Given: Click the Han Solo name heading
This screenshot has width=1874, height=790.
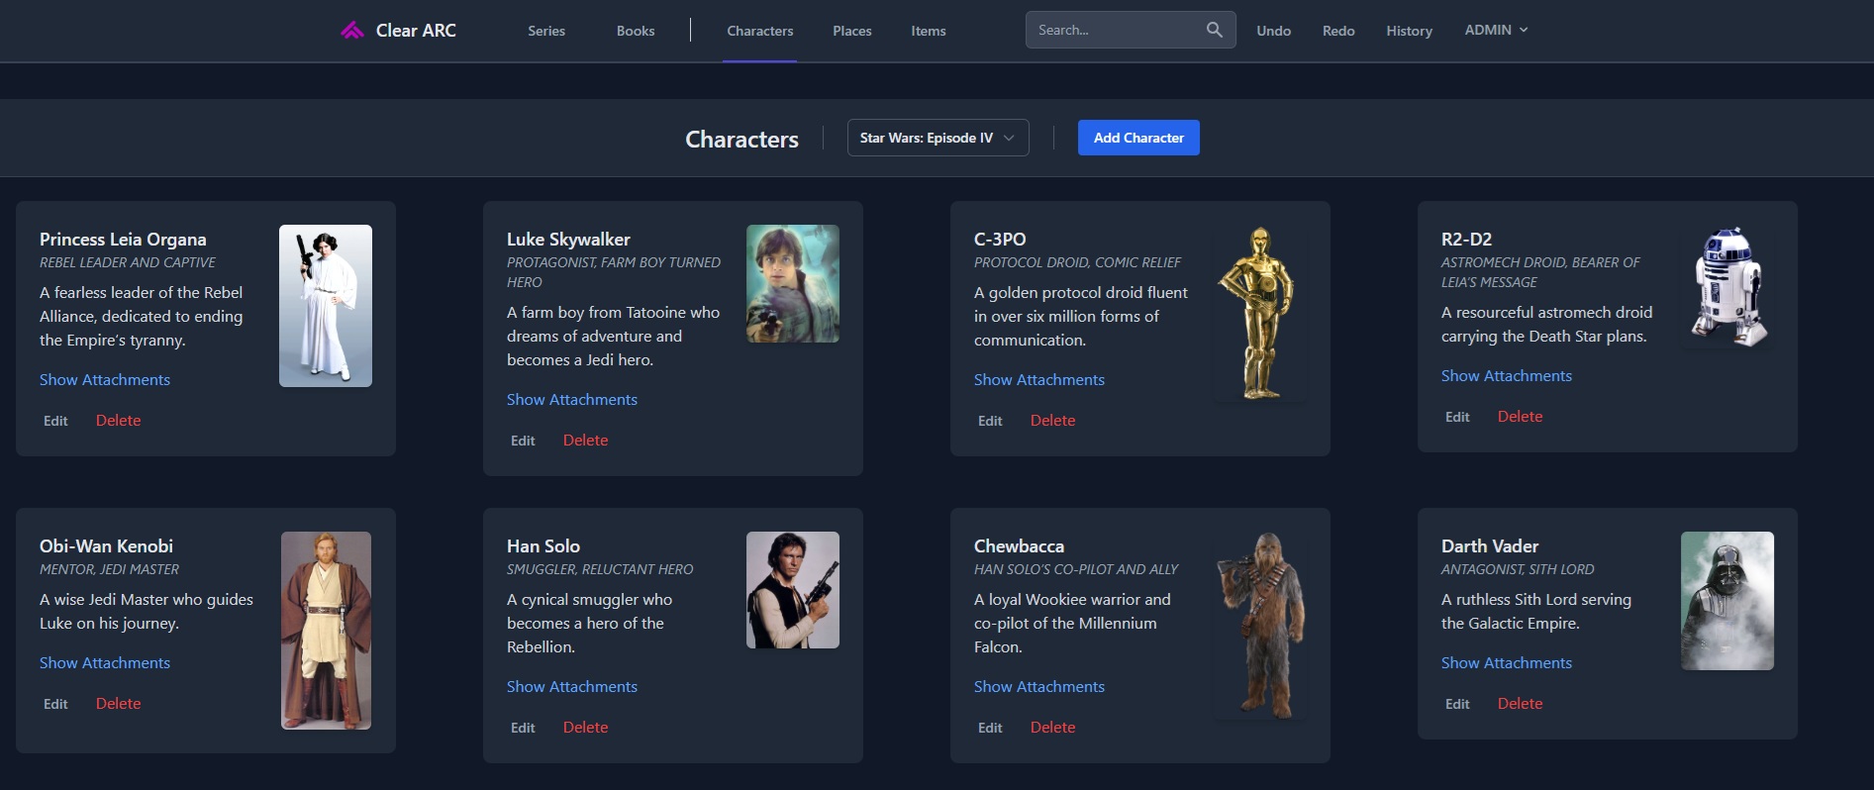Looking at the screenshot, I should tap(543, 546).
